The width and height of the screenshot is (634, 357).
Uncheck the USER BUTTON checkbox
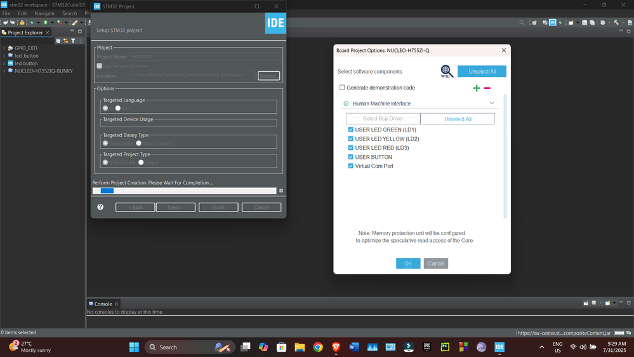(350, 157)
